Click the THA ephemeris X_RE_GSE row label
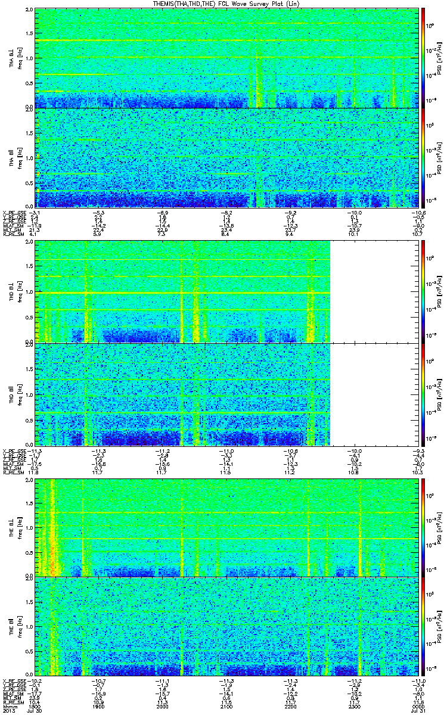This screenshot has width=447, height=715. 15,212
